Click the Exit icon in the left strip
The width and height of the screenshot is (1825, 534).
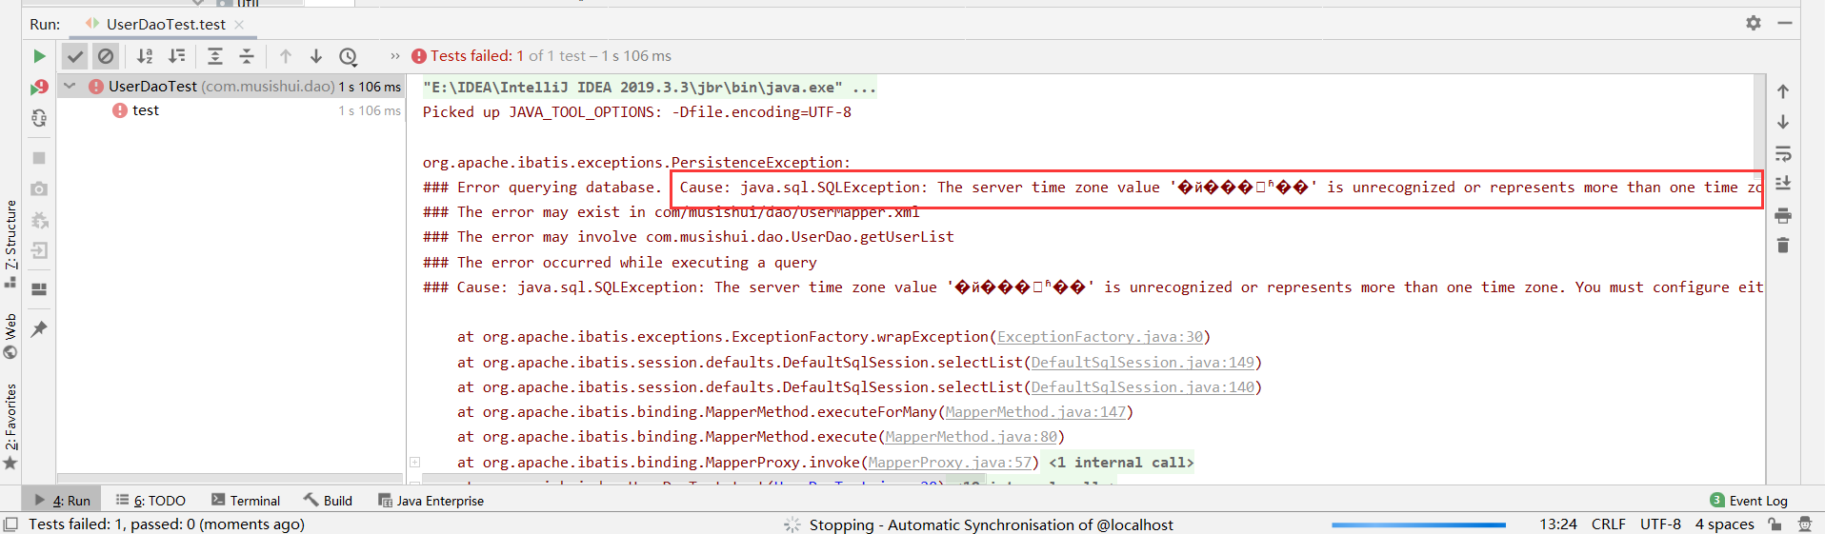tap(39, 251)
